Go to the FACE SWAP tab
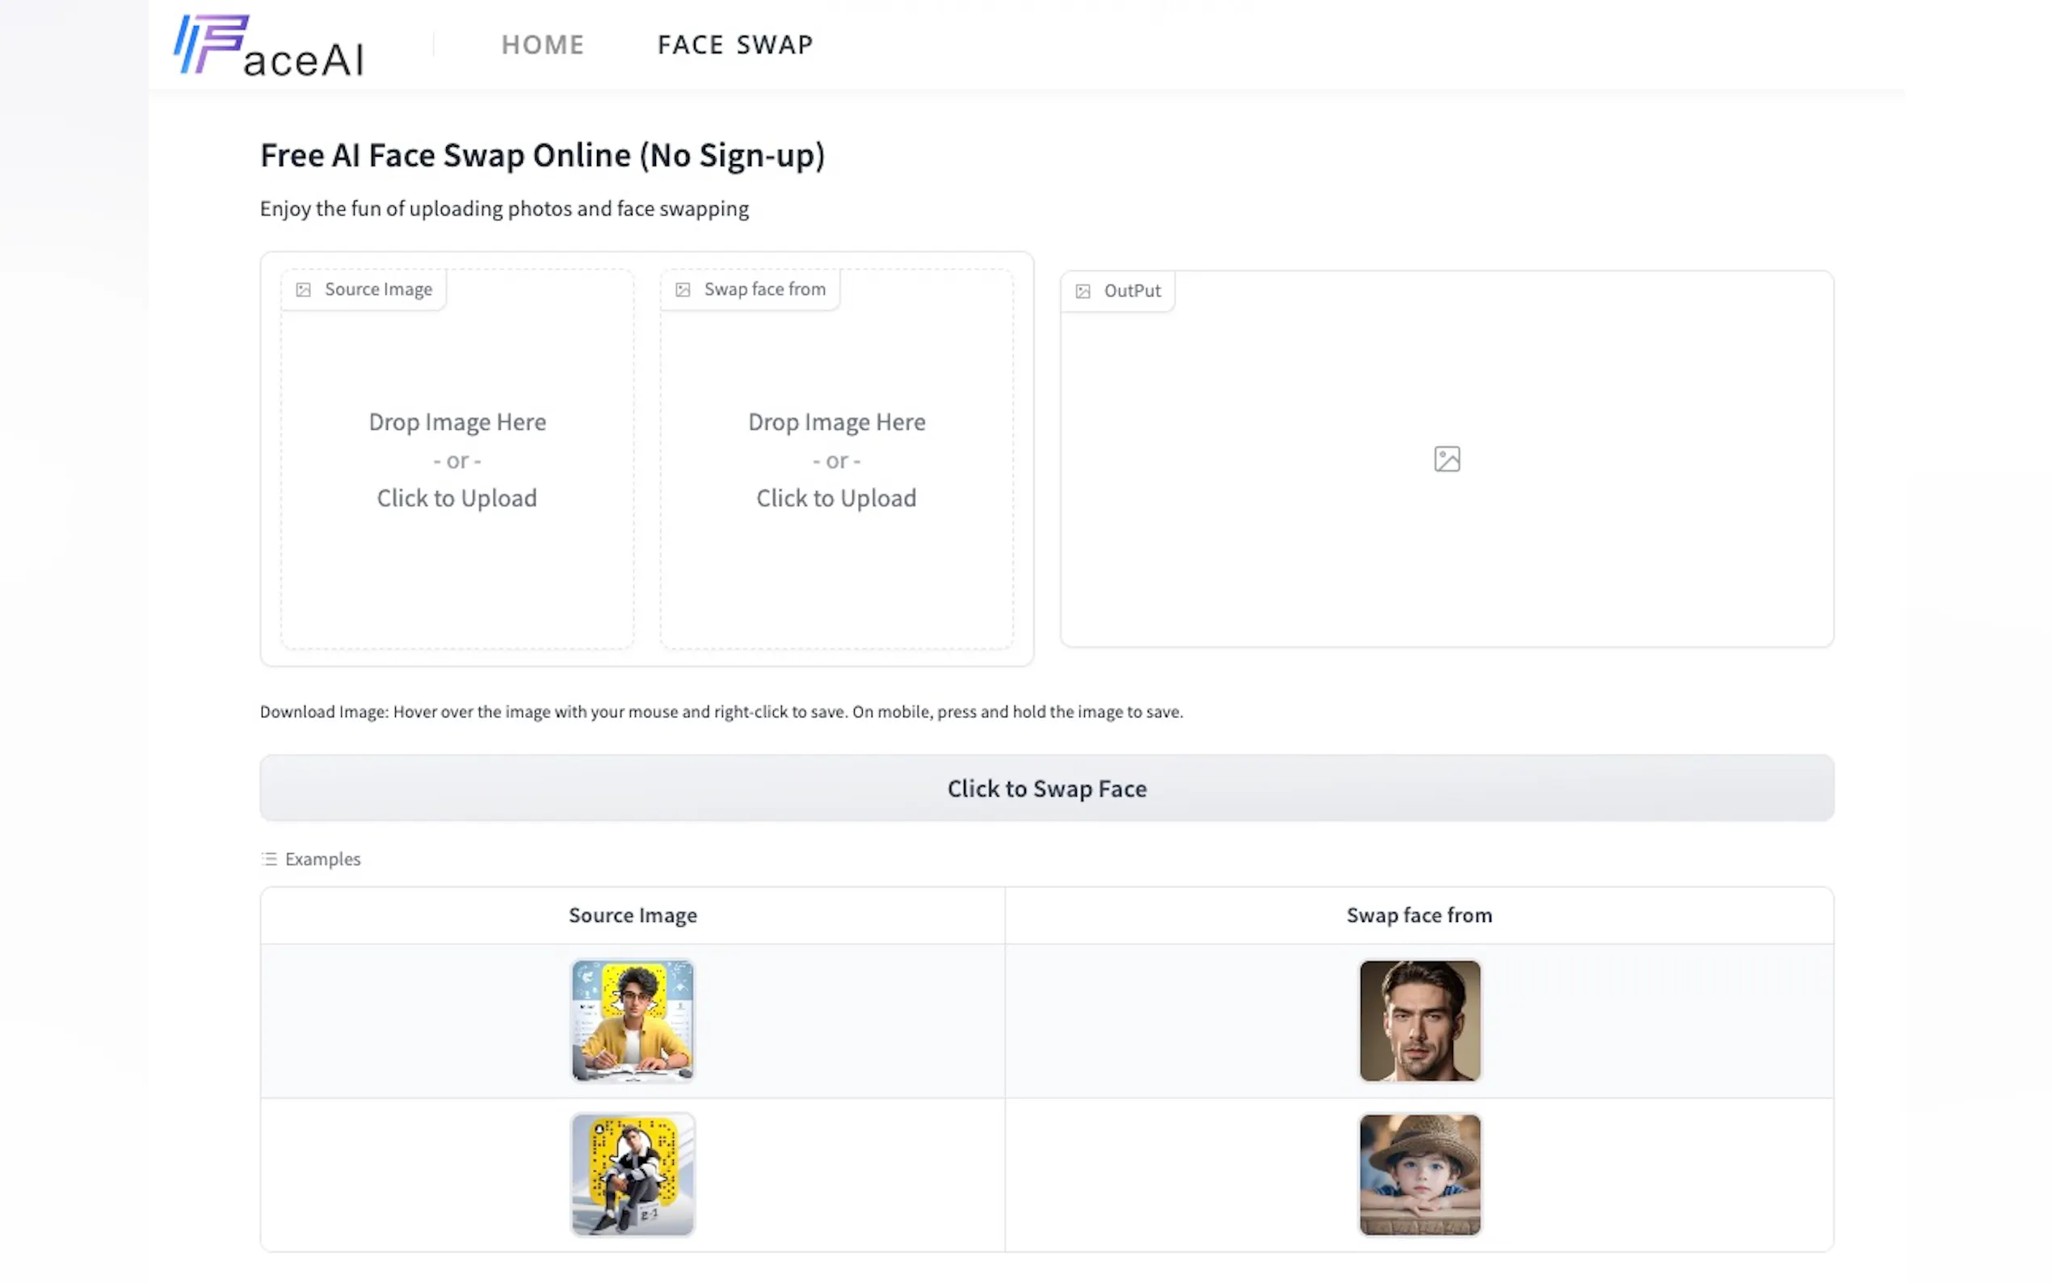The width and height of the screenshot is (2052, 1283). click(x=734, y=45)
